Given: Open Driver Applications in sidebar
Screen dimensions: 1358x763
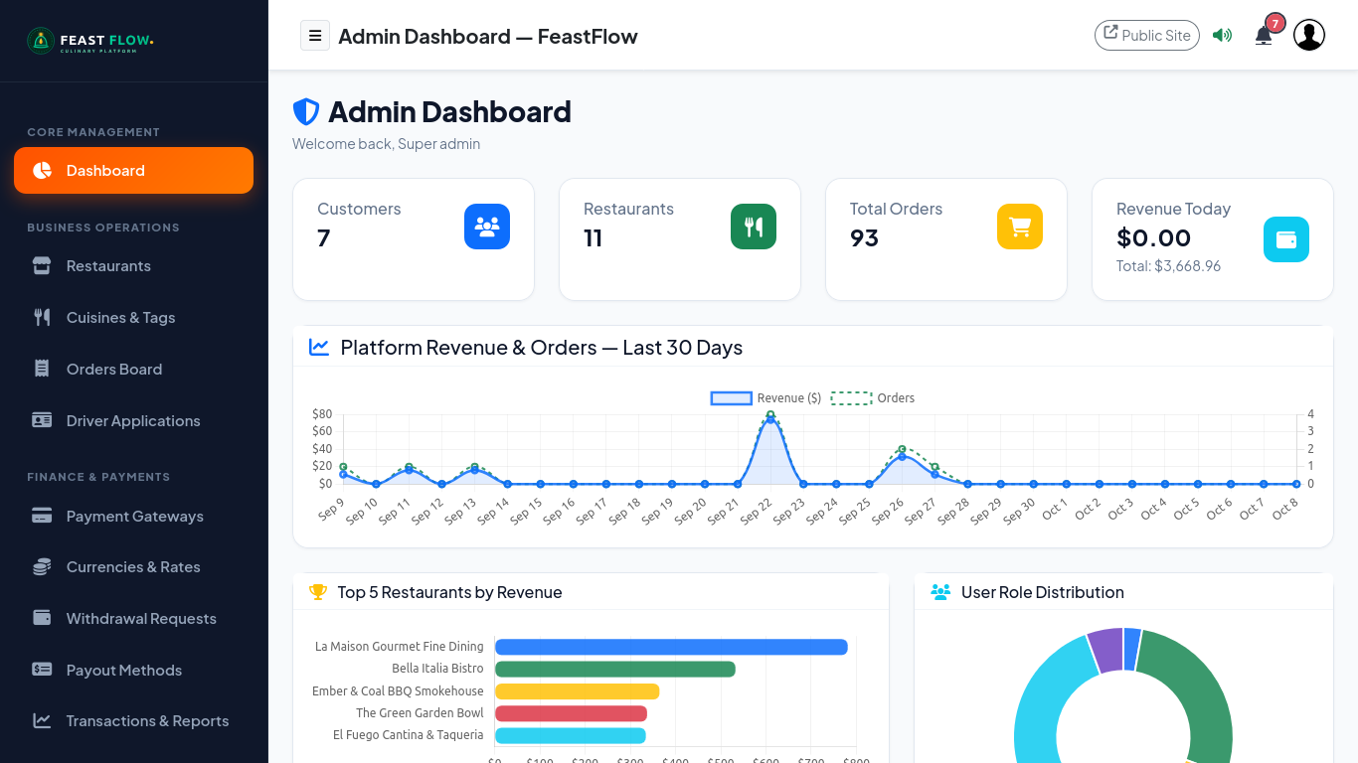Looking at the screenshot, I should [133, 421].
